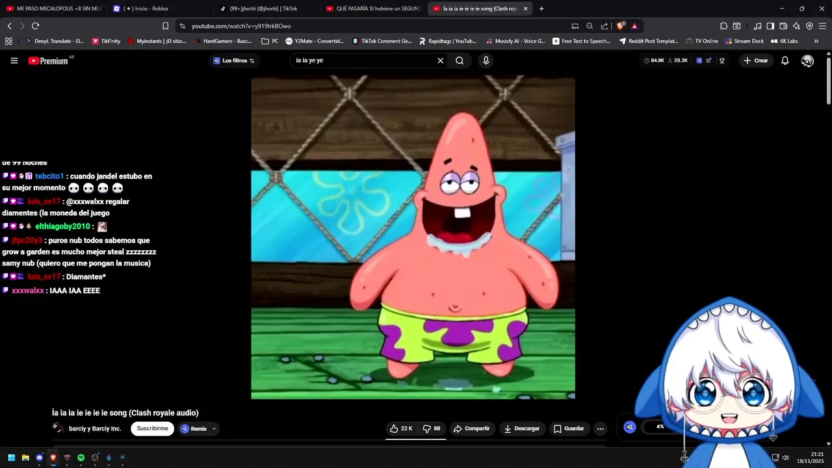This screenshot has width=832, height=468.
Task: Save video using Guardar button
Action: (569, 428)
